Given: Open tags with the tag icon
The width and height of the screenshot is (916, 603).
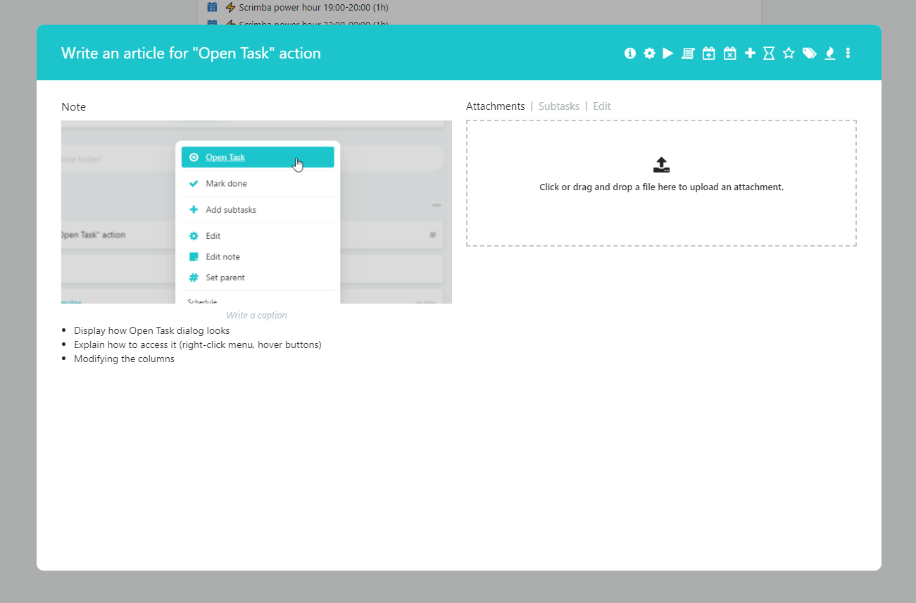Looking at the screenshot, I should pyautogui.click(x=810, y=53).
